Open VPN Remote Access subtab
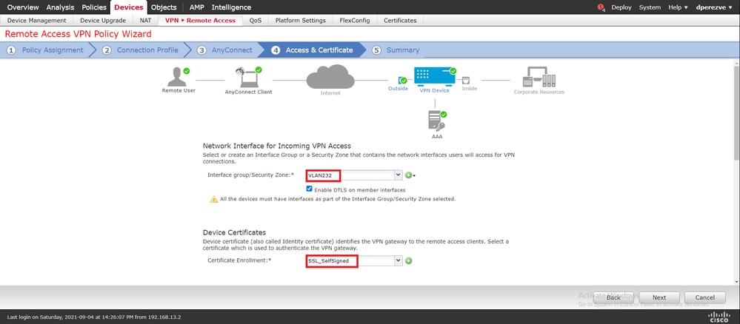 coord(200,20)
